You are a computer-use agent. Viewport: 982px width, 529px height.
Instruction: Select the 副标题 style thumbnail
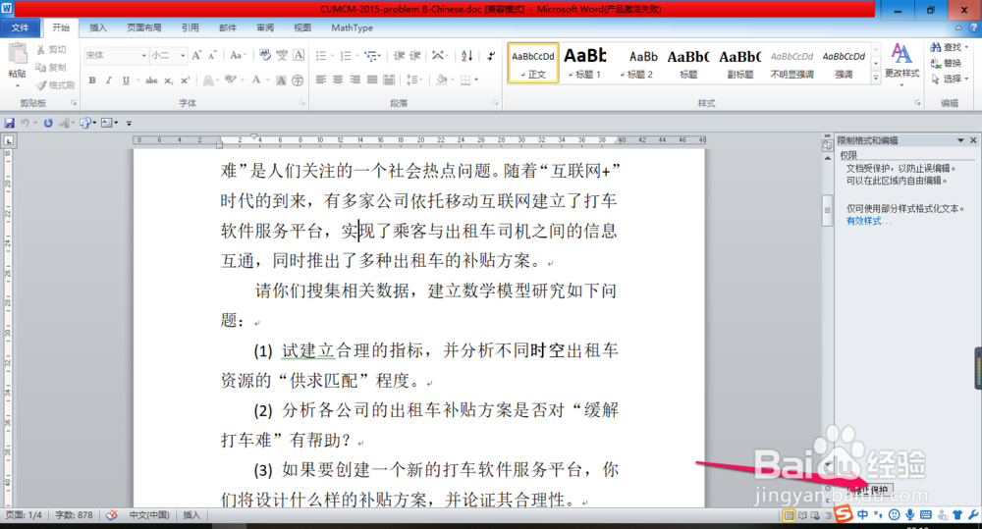pyautogui.click(x=740, y=63)
